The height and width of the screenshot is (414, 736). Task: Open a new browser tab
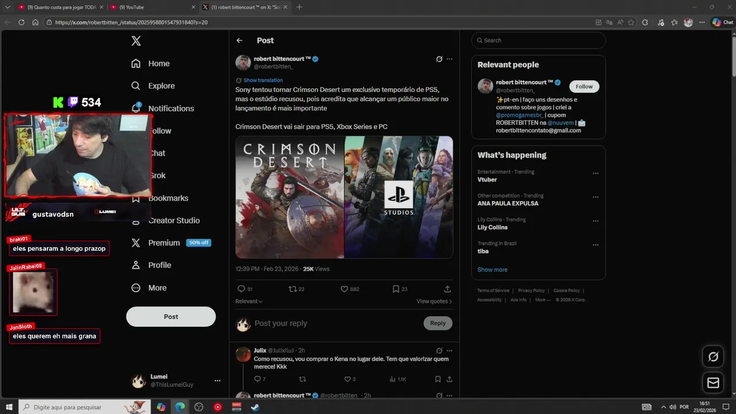click(x=299, y=7)
